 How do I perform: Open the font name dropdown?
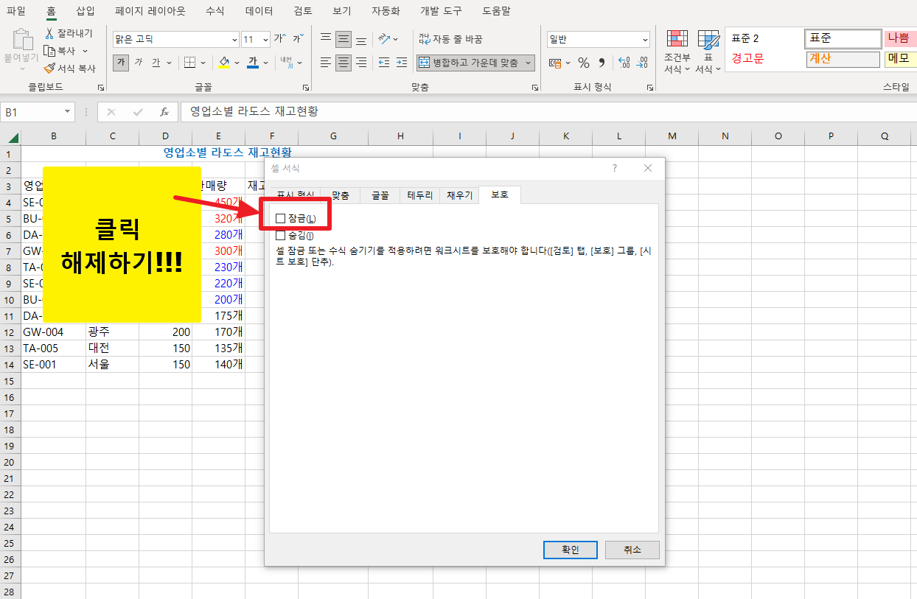point(234,38)
